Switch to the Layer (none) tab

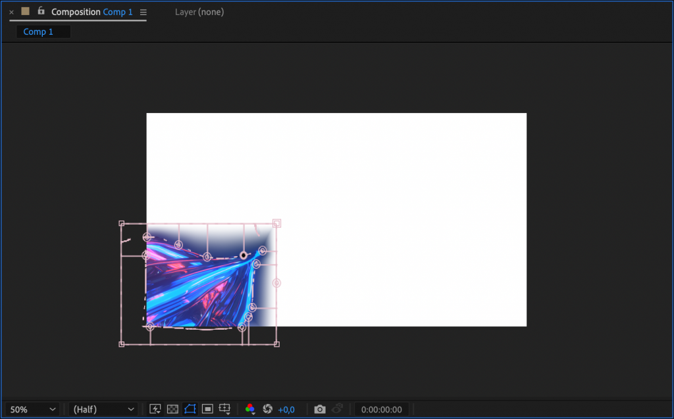[199, 11]
